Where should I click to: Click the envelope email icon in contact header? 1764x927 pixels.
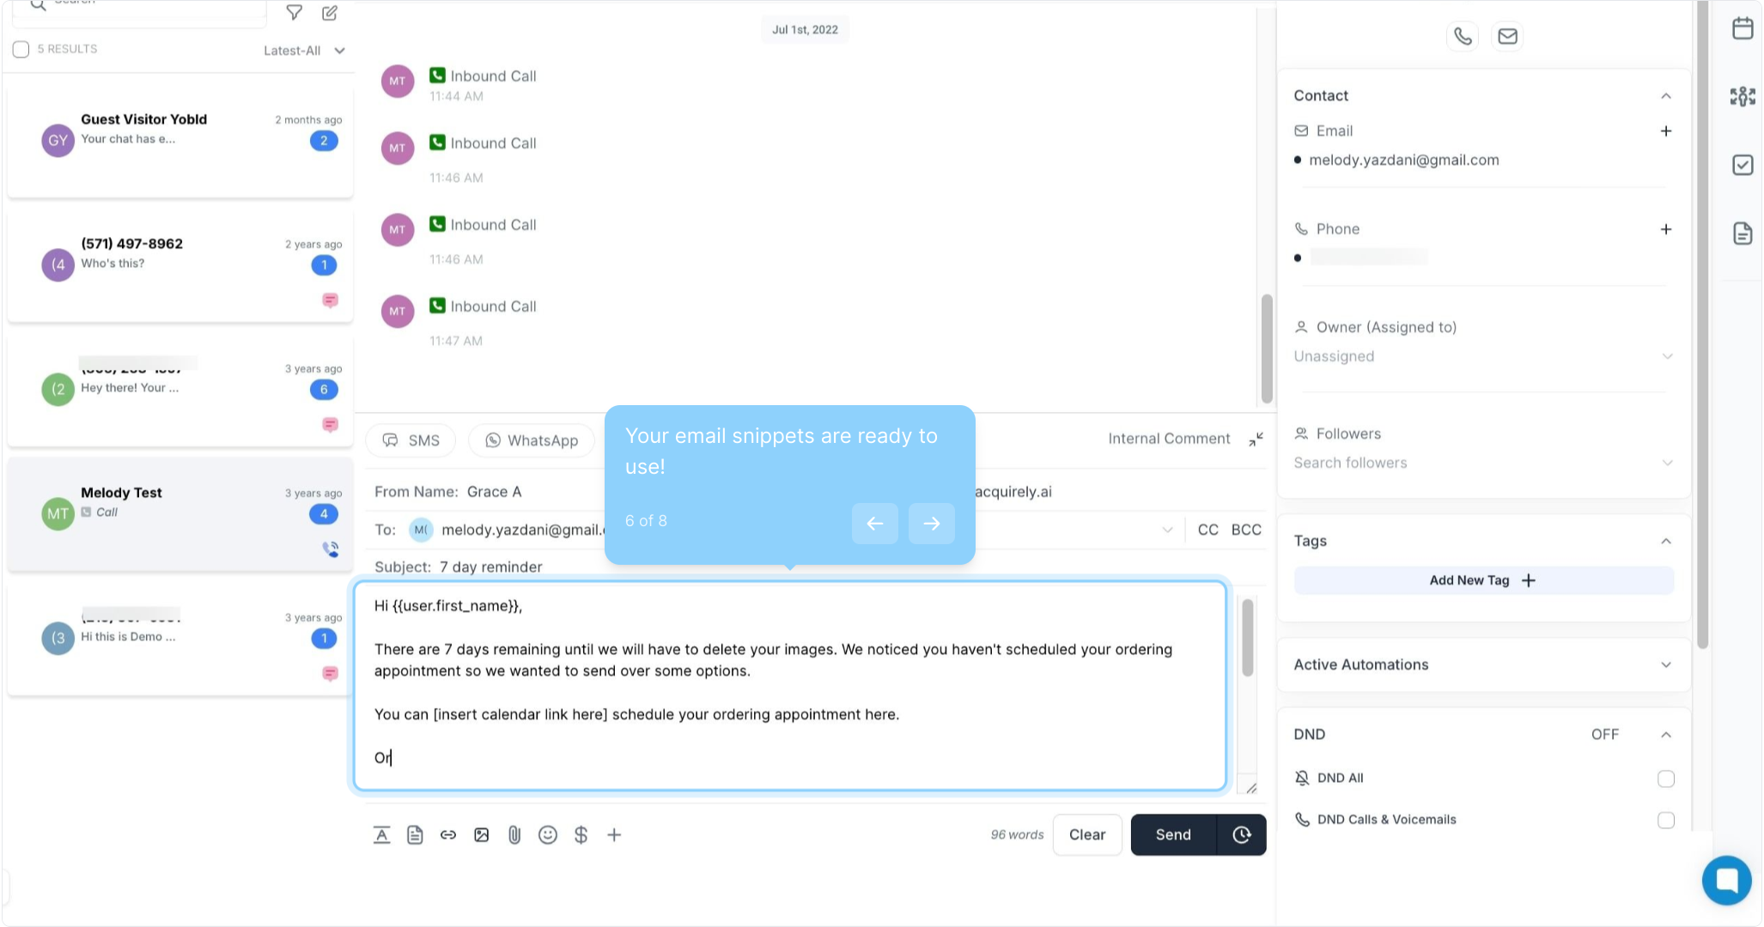point(1507,36)
